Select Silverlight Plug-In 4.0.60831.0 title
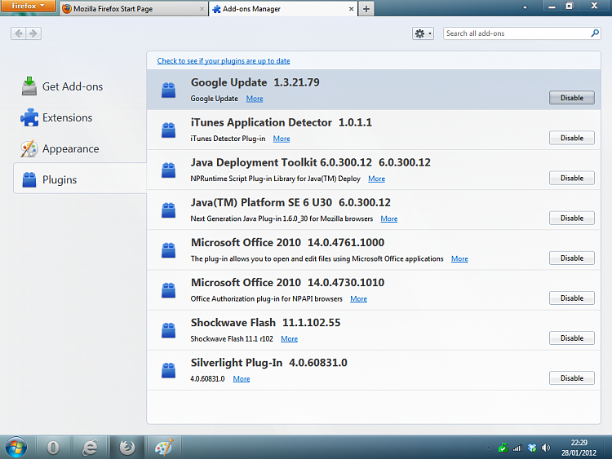 (269, 363)
